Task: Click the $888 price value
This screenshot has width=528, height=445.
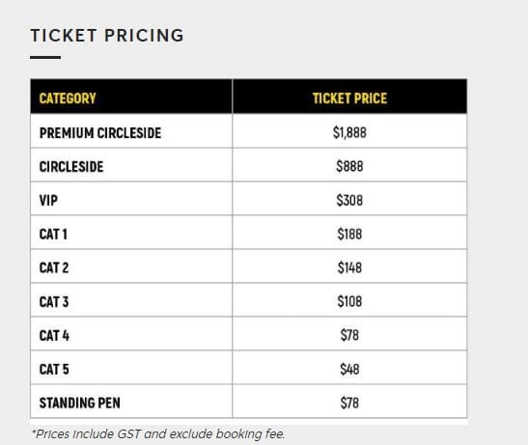Action: coord(349,166)
